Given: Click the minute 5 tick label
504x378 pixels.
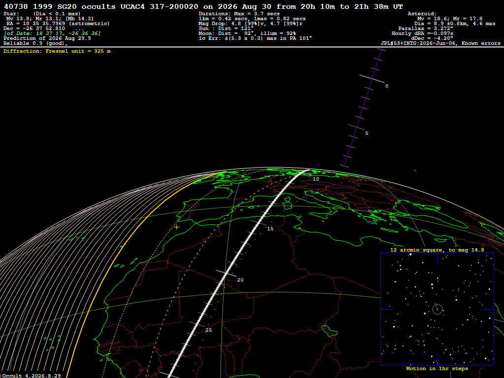Looking at the screenshot, I should [x=367, y=133].
